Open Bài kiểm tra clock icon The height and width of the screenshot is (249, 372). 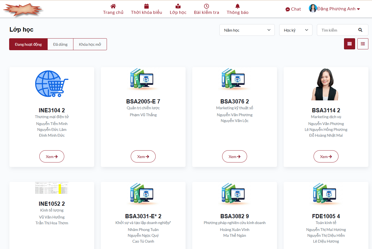(206, 6)
